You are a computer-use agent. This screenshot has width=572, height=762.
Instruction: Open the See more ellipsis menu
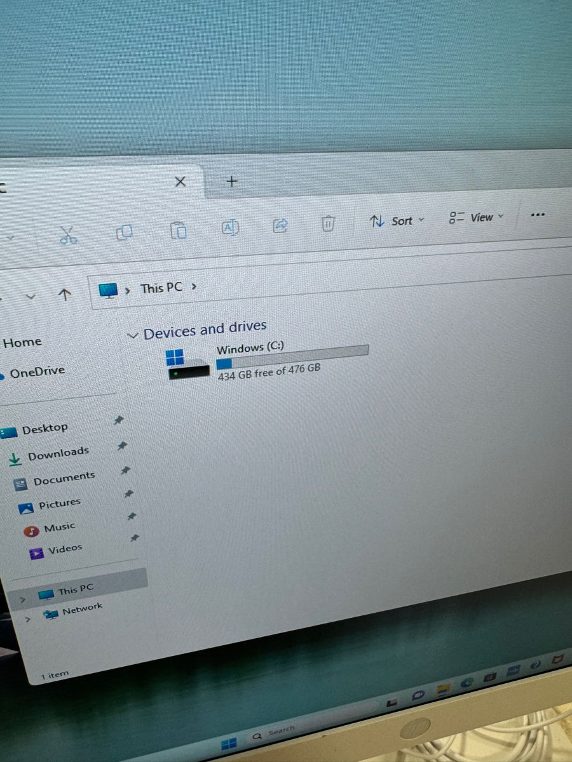pos(538,215)
